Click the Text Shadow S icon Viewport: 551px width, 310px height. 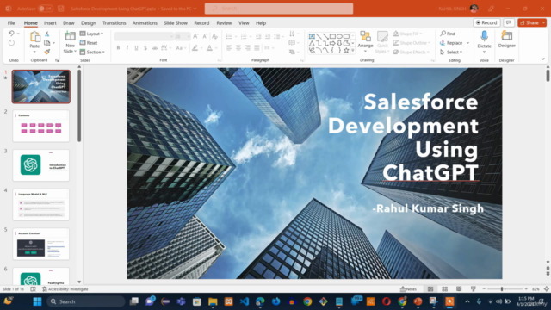pos(145,48)
